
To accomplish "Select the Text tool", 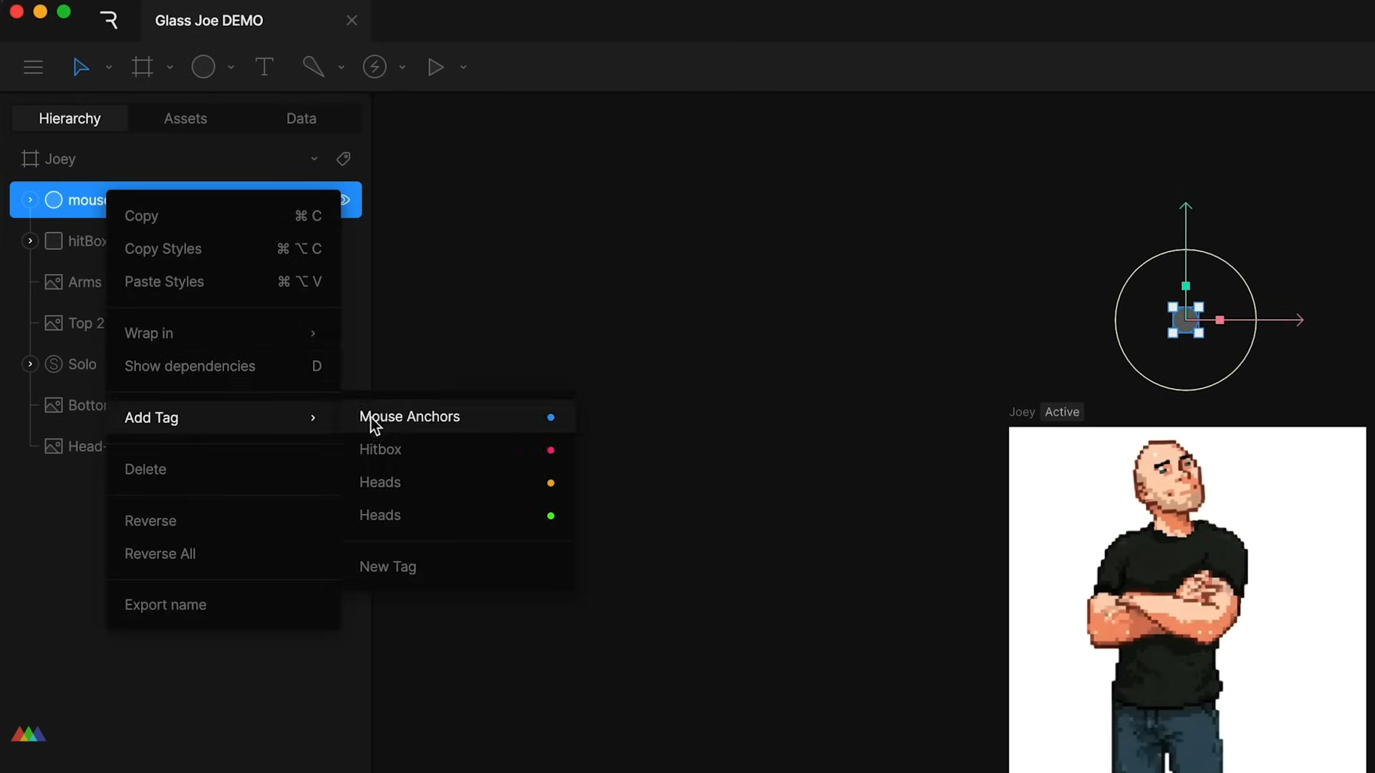I will tap(264, 67).
